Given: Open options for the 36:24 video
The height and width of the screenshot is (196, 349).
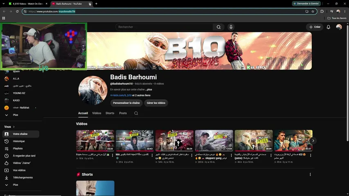Looking at the screenshot, I should pos(191,155).
